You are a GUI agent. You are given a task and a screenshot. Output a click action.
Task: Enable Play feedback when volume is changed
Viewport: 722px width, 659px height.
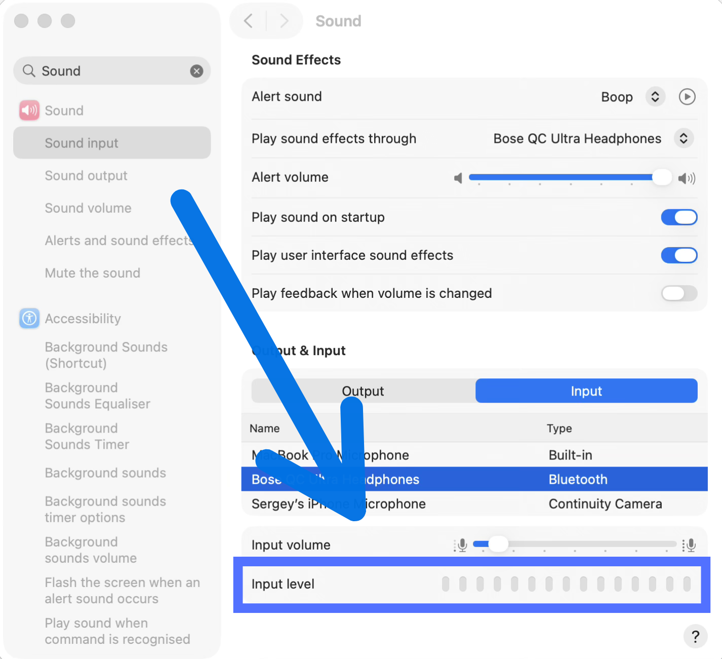pyautogui.click(x=679, y=293)
